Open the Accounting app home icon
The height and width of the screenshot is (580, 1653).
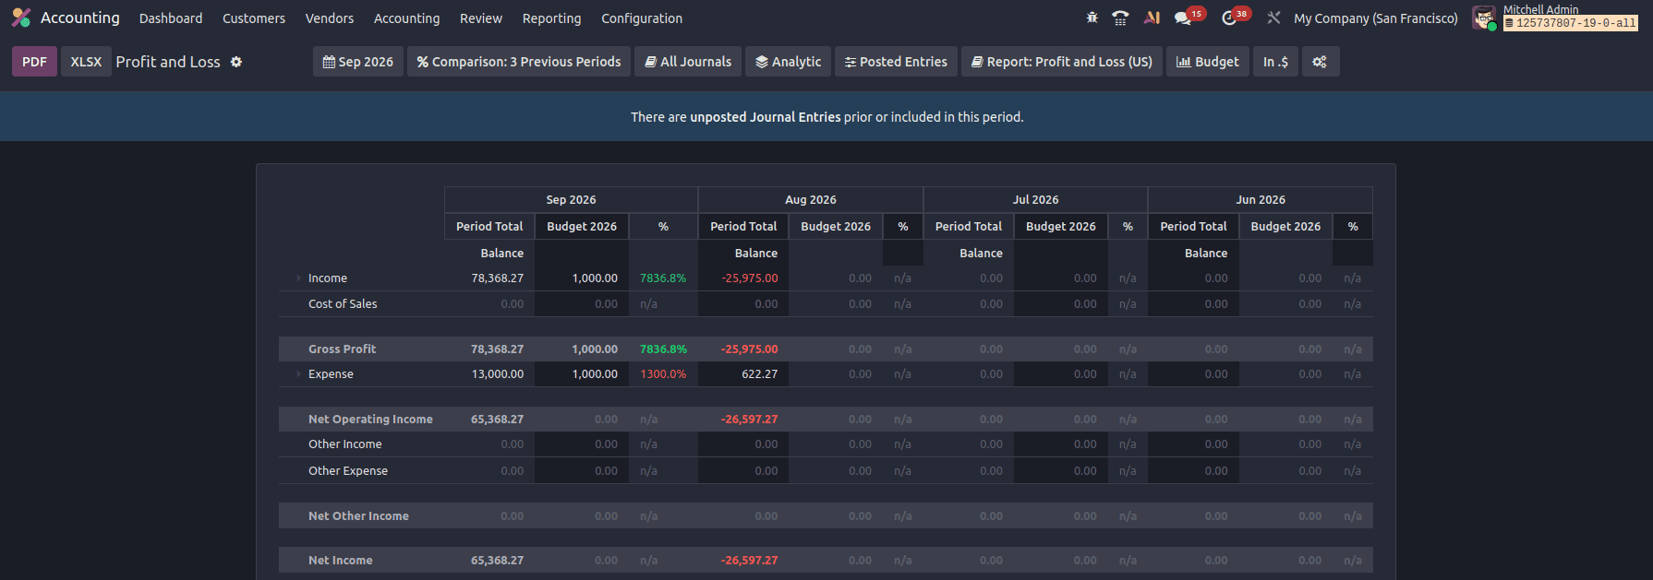tap(21, 18)
